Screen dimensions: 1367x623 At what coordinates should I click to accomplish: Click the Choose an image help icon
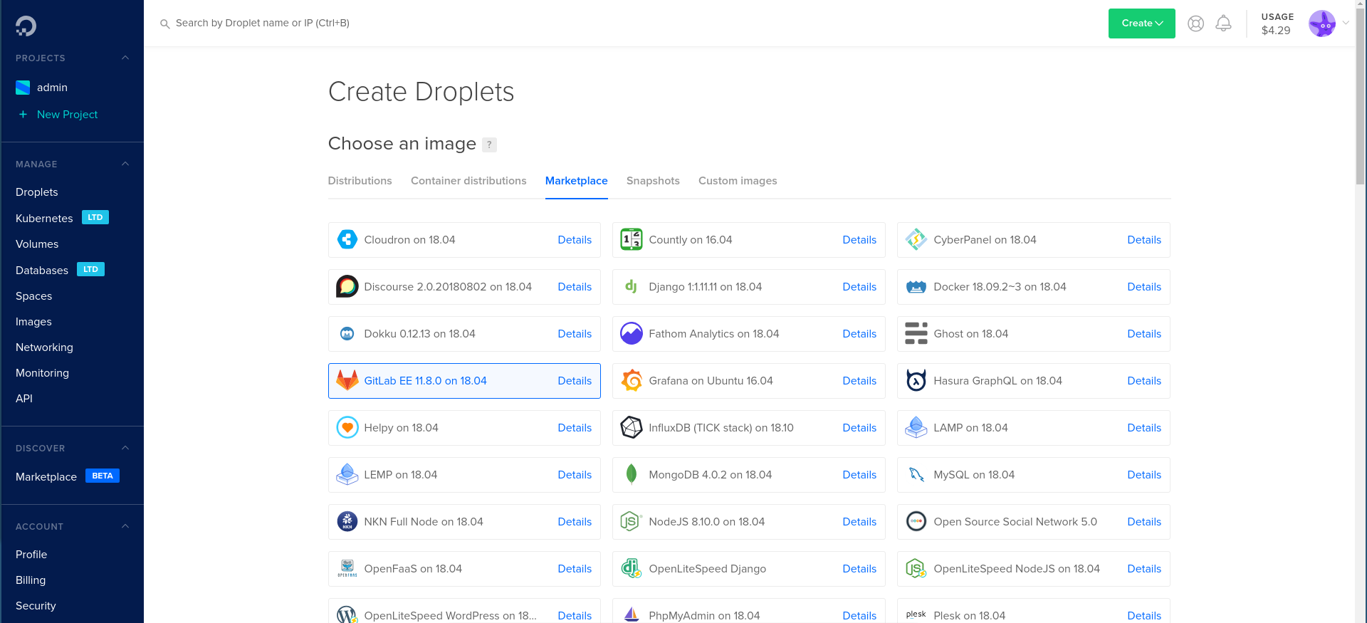point(489,145)
